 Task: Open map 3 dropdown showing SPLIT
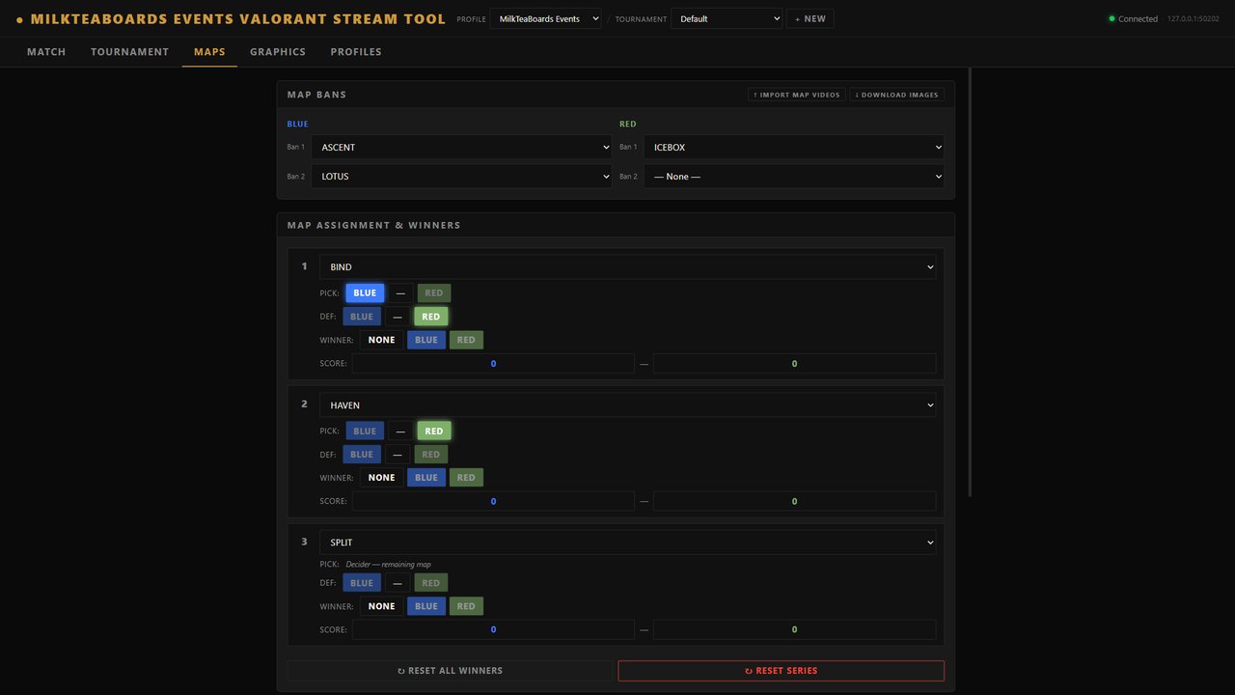pyautogui.click(x=628, y=542)
